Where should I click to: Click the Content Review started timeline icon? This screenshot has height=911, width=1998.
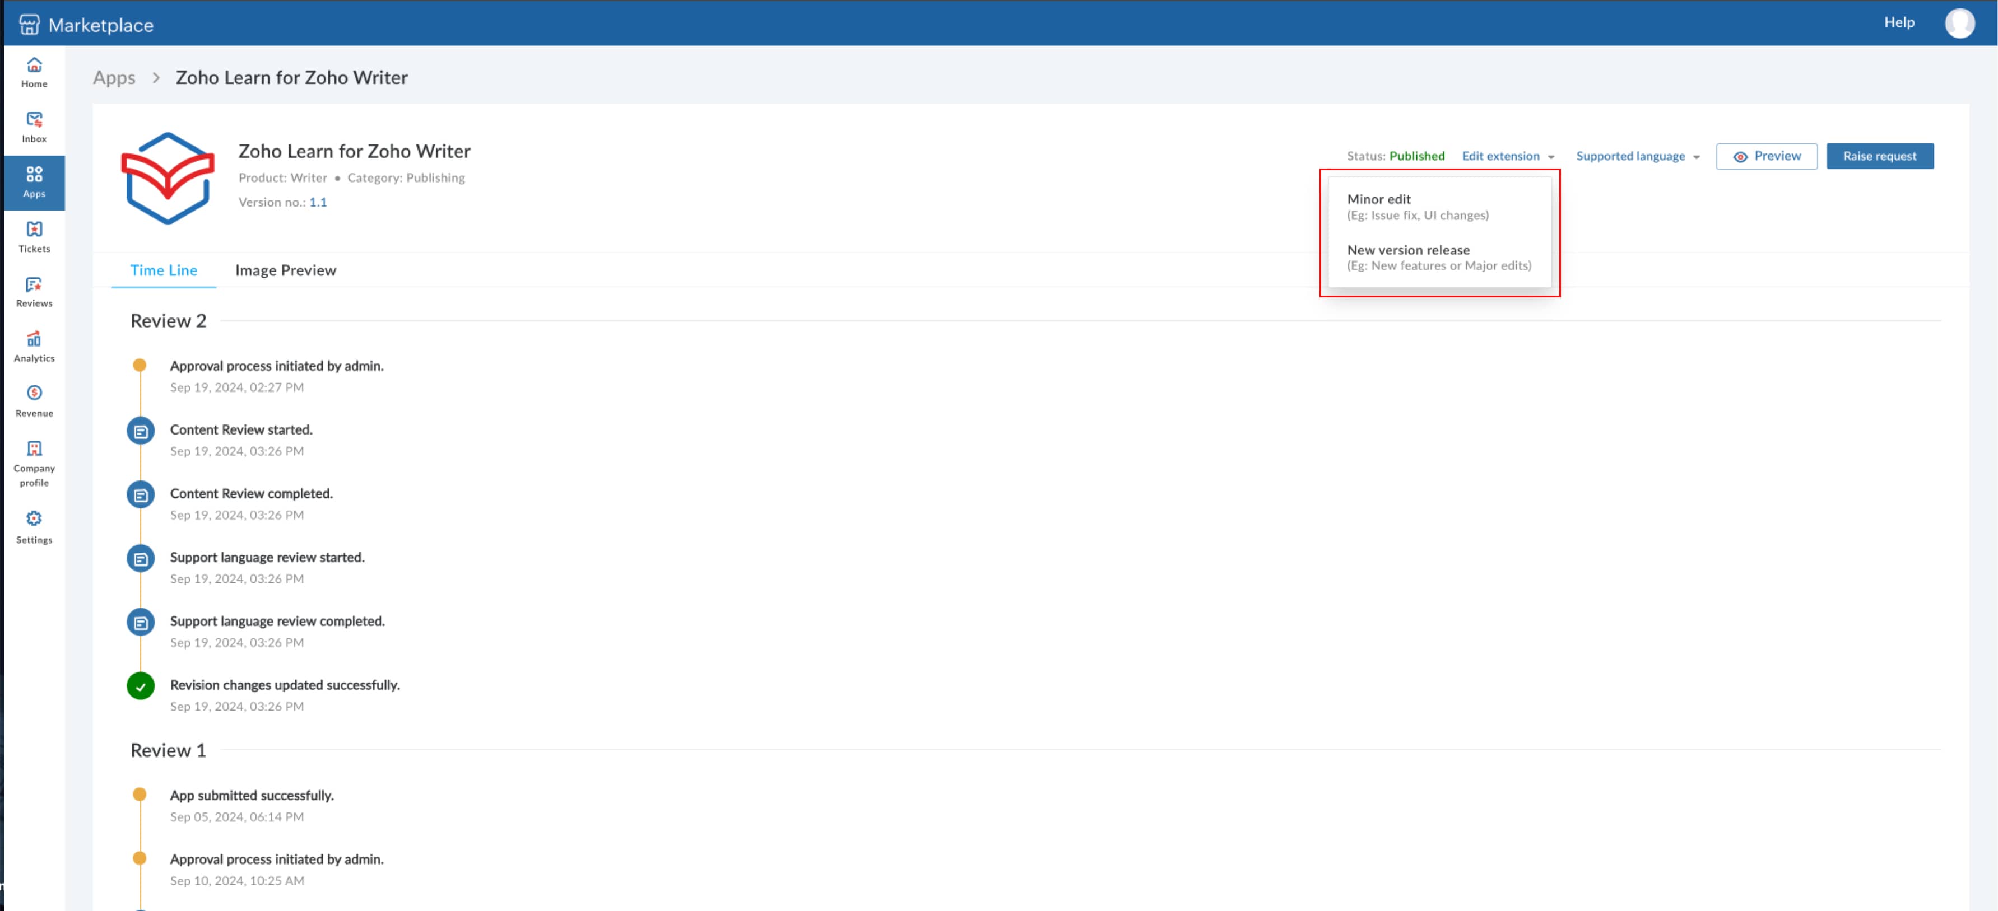pyautogui.click(x=141, y=431)
